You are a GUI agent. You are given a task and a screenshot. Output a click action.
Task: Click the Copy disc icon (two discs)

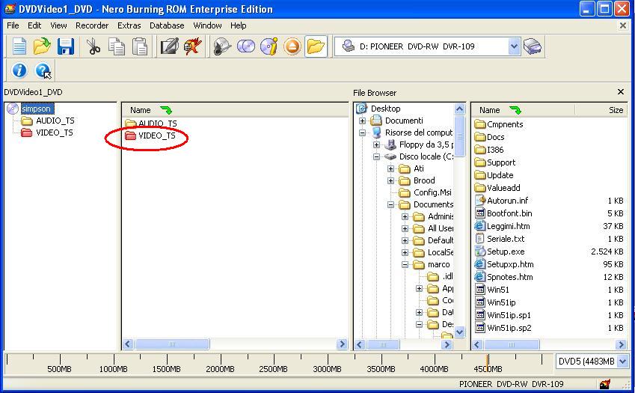[246, 46]
